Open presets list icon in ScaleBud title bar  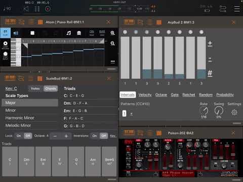tap(30, 78)
